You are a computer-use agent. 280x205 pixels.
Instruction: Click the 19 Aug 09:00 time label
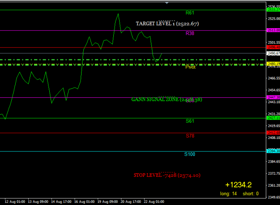108,201
